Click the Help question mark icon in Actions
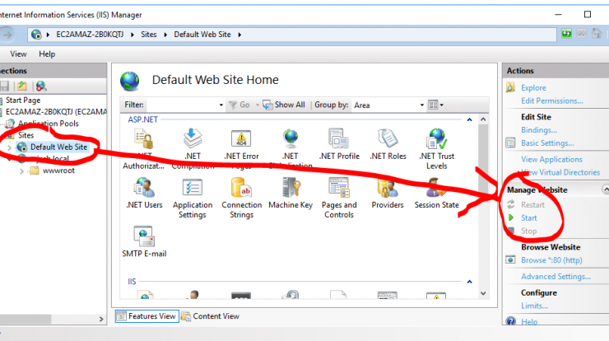The height and width of the screenshot is (341, 609). click(511, 321)
